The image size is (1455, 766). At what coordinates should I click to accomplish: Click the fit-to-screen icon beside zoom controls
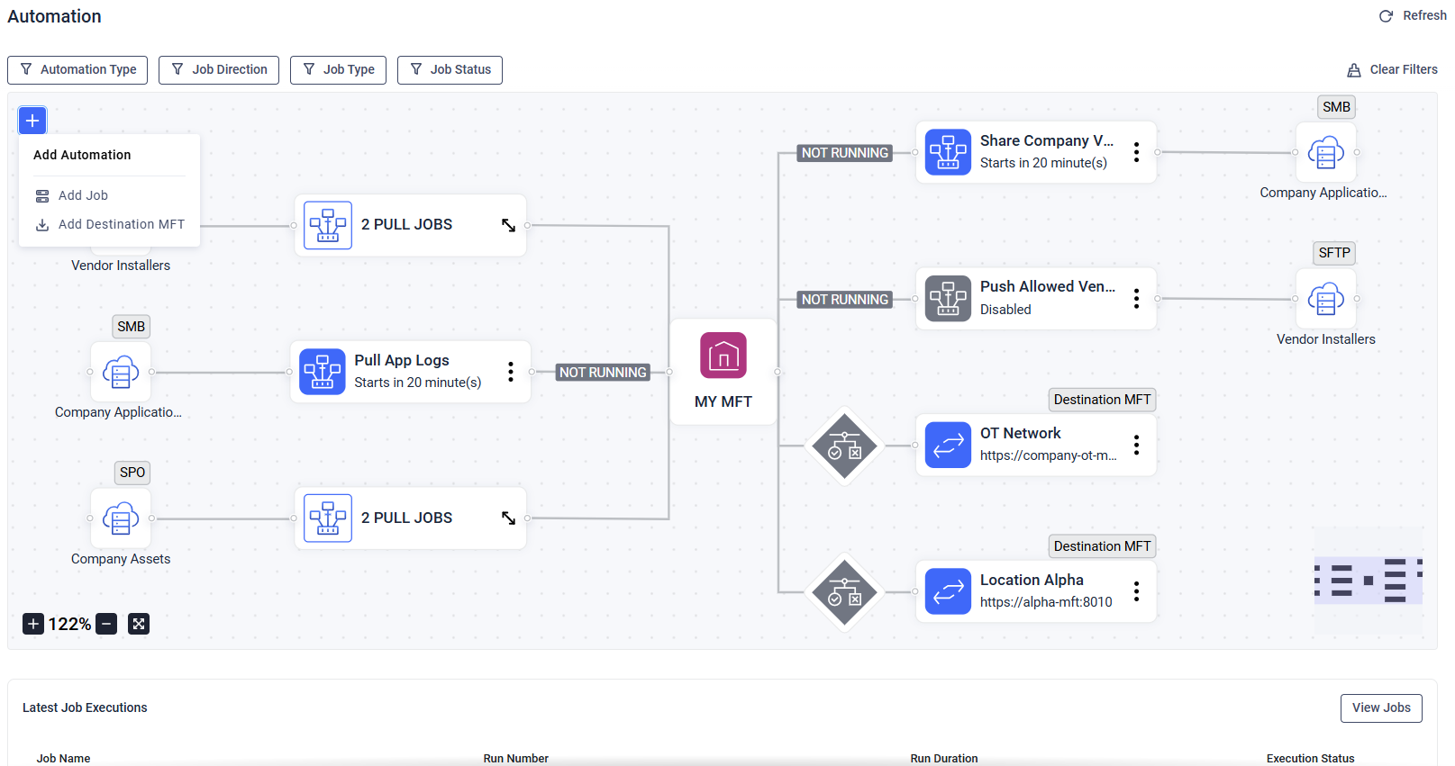[139, 624]
